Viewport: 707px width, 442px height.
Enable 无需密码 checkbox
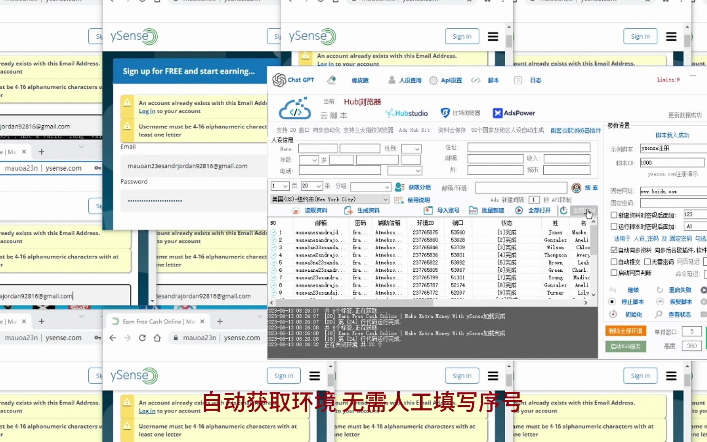(647, 262)
